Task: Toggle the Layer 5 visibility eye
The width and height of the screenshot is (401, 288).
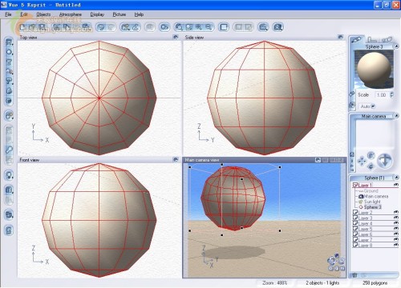Action: (396, 229)
